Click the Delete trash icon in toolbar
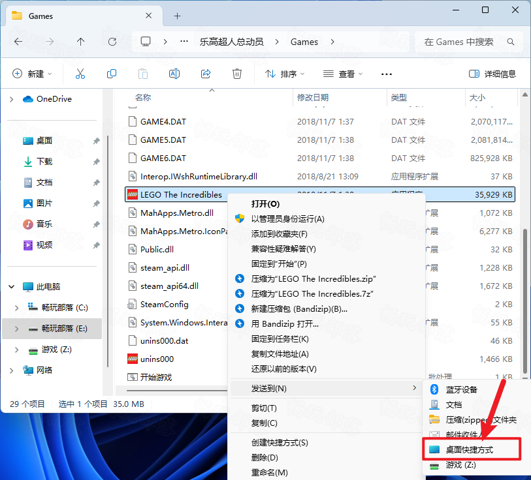This screenshot has height=480, width=531. pos(236,74)
